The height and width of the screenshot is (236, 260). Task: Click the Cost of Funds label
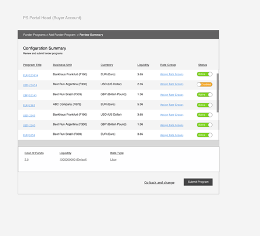coord(34,153)
